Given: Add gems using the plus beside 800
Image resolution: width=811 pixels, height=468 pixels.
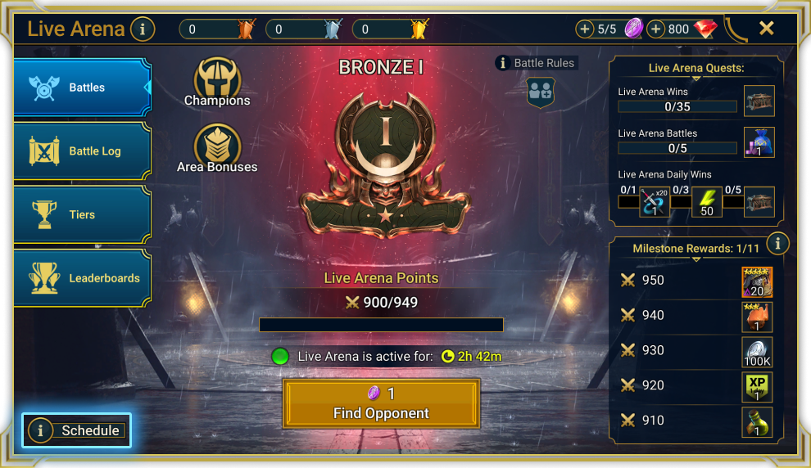Looking at the screenshot, I should tap(655, 29).
